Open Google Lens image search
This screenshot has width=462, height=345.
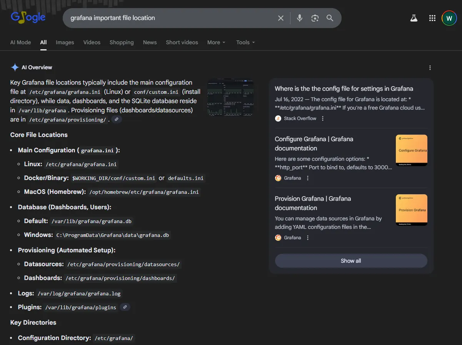[315, 18]
